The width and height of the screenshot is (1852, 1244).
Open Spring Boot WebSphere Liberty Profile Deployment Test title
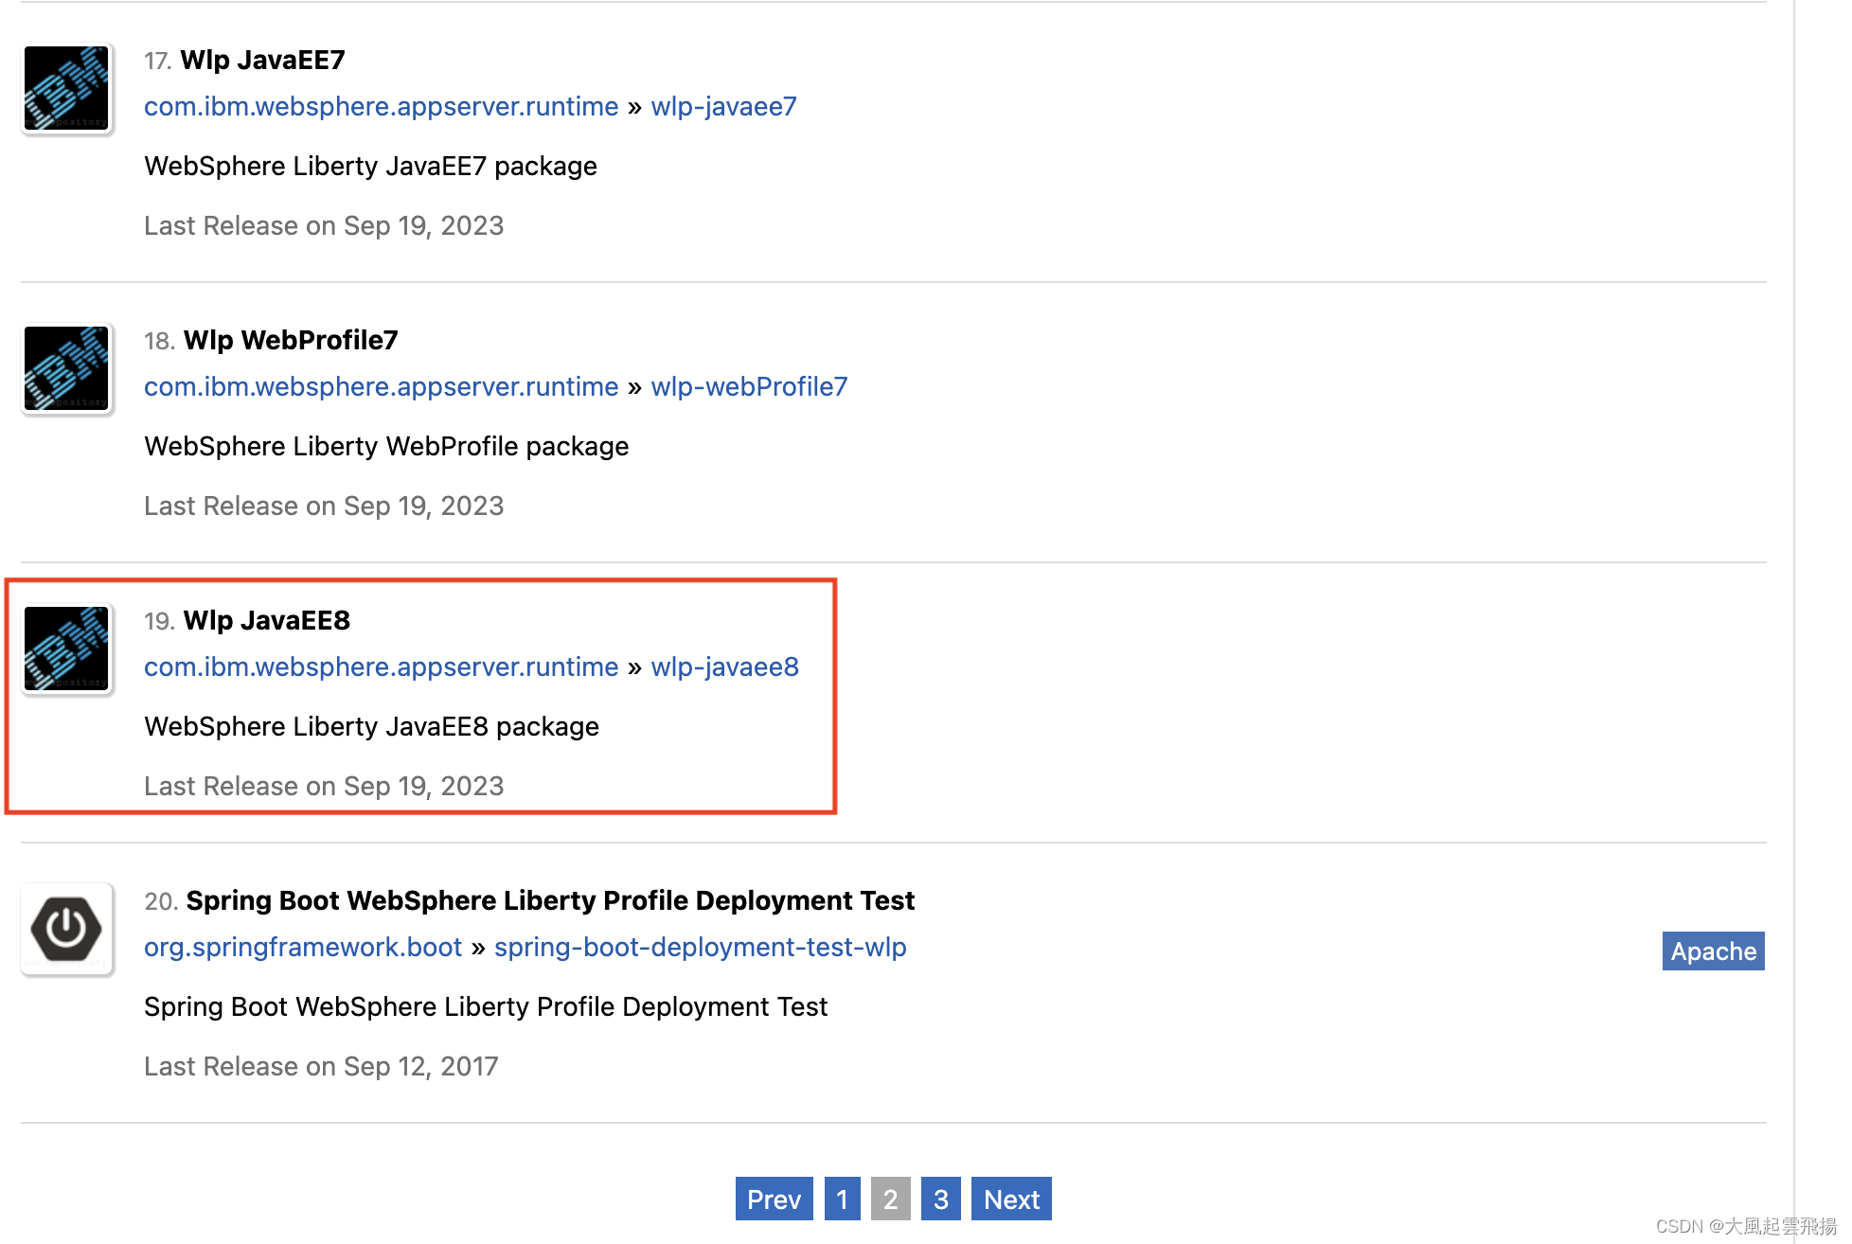[x=549, y=900]
